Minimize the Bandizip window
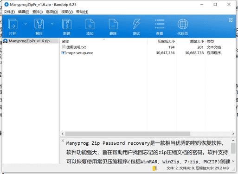 (x=202, y=5)
